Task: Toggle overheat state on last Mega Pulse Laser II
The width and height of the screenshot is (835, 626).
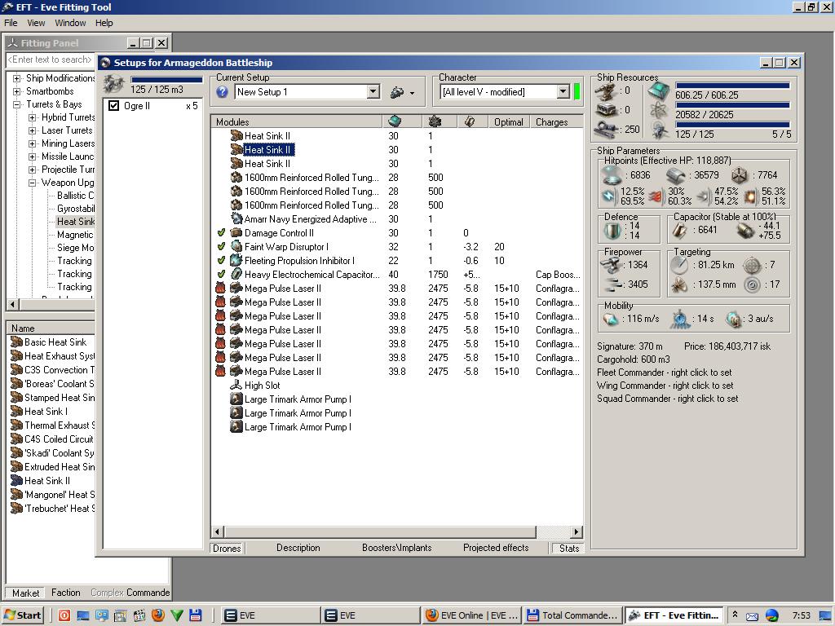Action: (x=220, y=371)
